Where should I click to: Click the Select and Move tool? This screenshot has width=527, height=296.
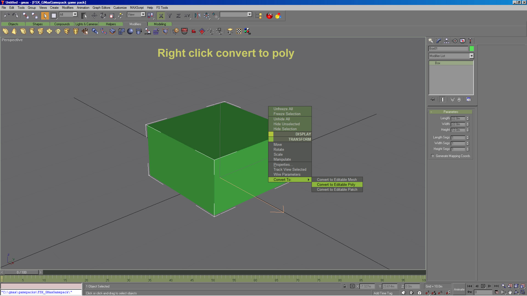click(x=94, y=16)
